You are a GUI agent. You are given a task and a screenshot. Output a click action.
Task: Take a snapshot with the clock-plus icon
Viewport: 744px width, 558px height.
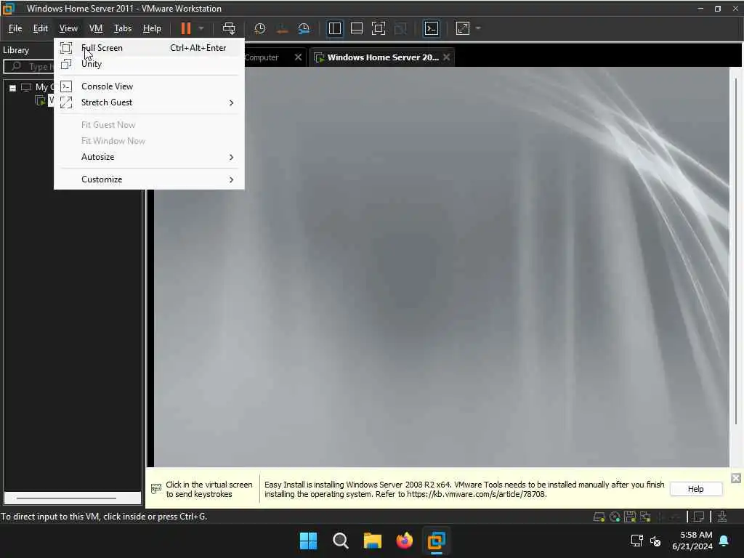[259, 28]
